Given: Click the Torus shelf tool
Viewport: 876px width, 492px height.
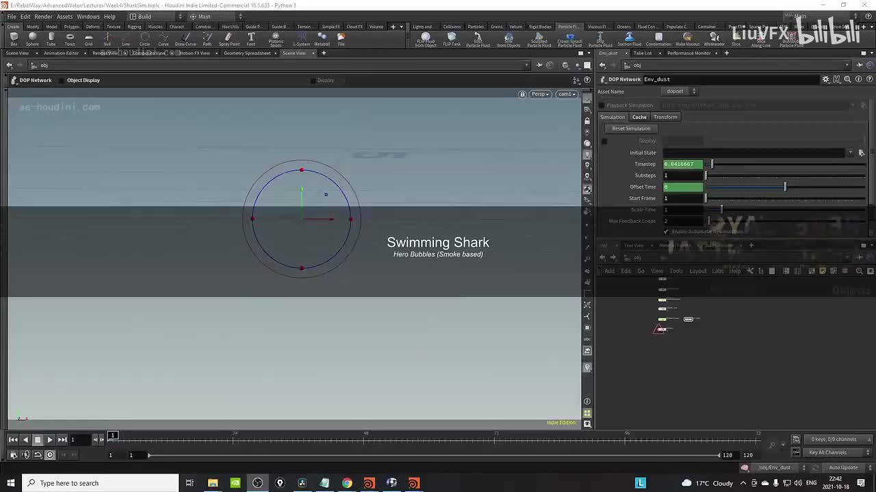Looking at the screenshot, I should click(x=70, y=39).
